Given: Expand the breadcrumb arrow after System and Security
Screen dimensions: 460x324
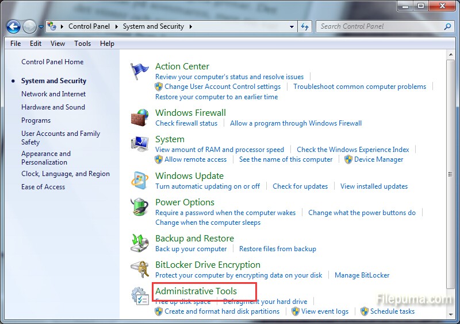Looking at the screenshot, I should (x=190, y=26).
